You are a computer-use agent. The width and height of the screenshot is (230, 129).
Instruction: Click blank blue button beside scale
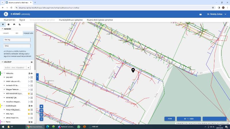click(x=214, y=119)
